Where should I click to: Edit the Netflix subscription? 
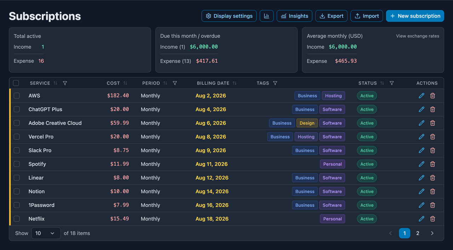pyautogui.click(x=422, y=219)
